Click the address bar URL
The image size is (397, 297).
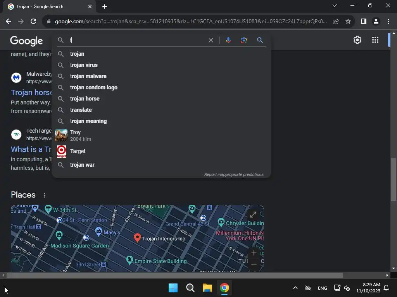point(191,22)
